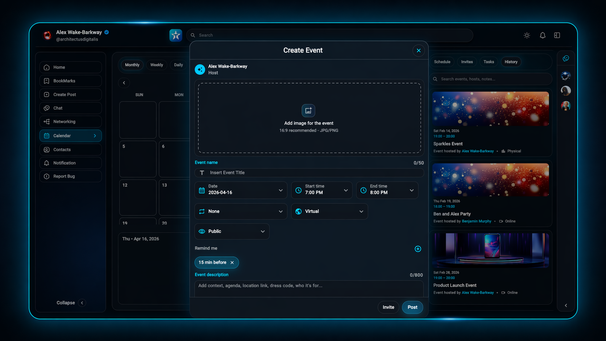Image resolution: width=606 pixels, height=341 pixels.
Task: Open first contact avatar in right rail
Action: [x=566, y=76]
